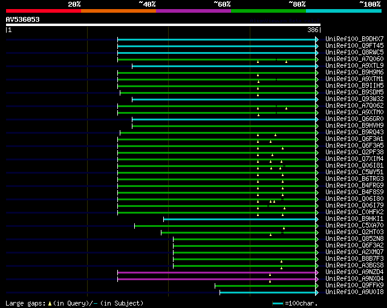Select the UniRef100_B9SDM5 label
The width and height of the screenshot is (387, 308).
354,93
